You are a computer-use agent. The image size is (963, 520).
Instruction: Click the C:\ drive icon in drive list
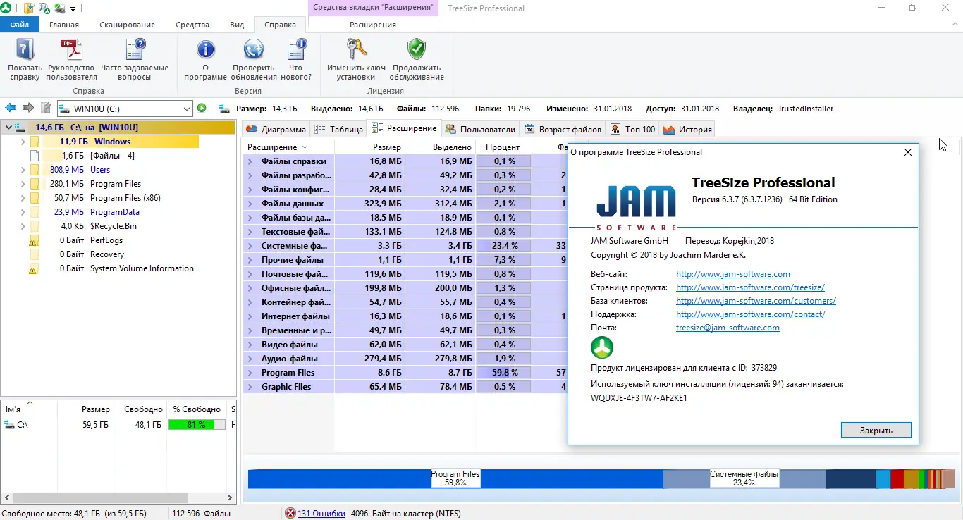click(x=9, y=425)
